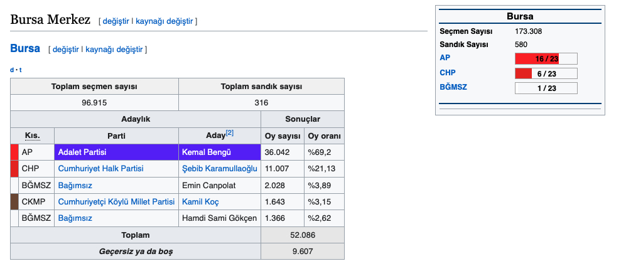Click the blue Bursa section heading link

coord(25,48)
